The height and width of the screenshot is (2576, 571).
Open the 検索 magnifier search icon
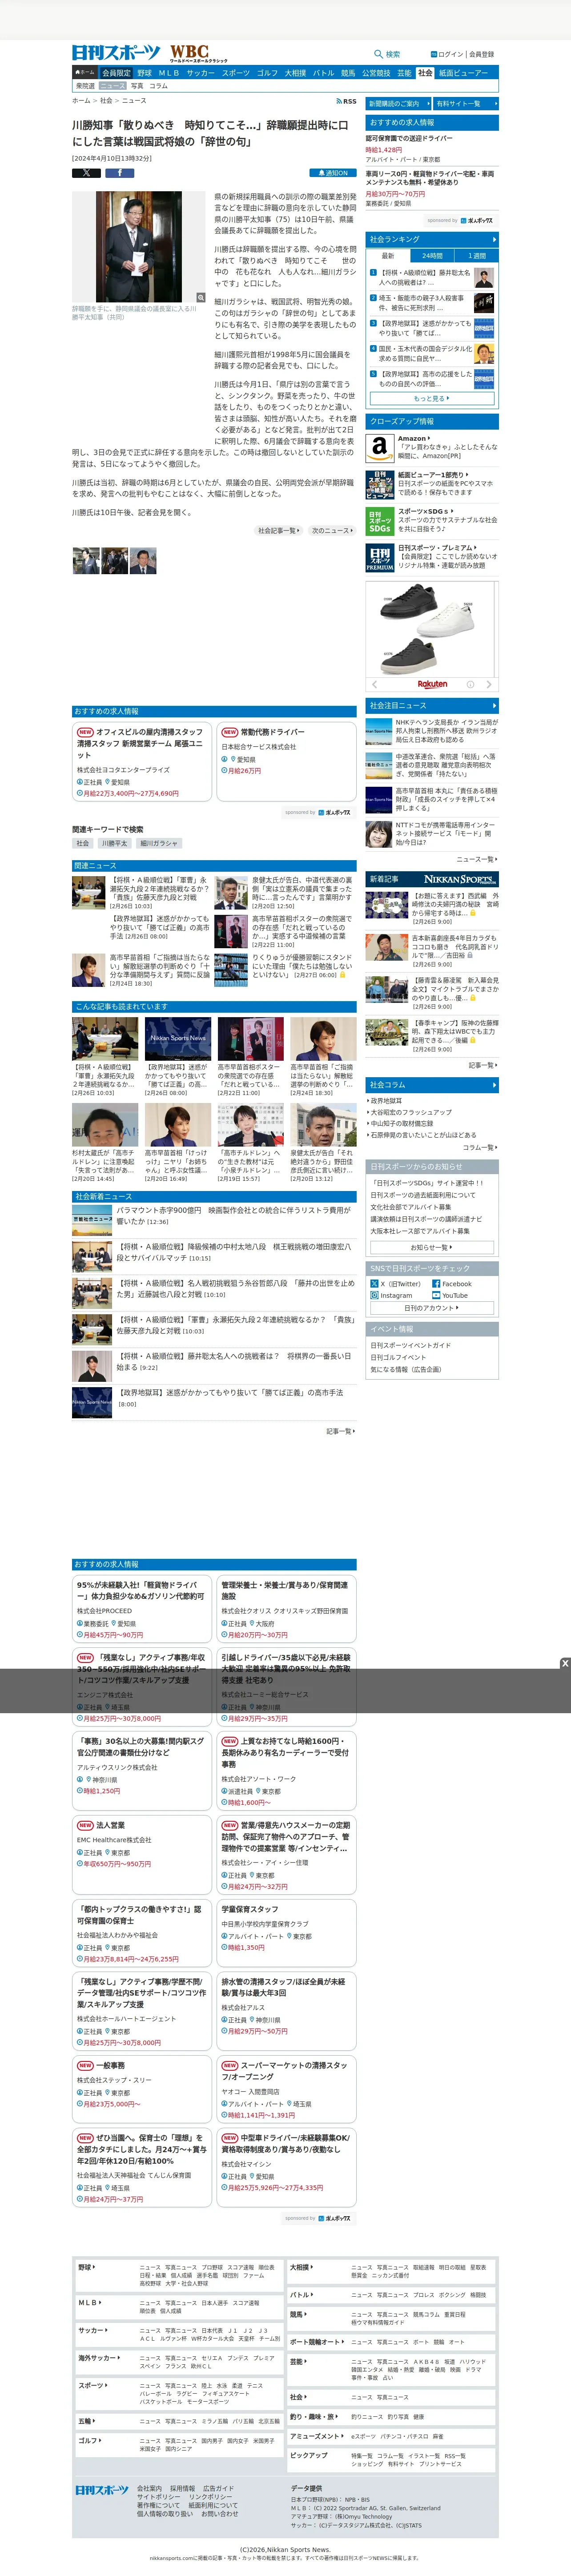click(378, 54)
